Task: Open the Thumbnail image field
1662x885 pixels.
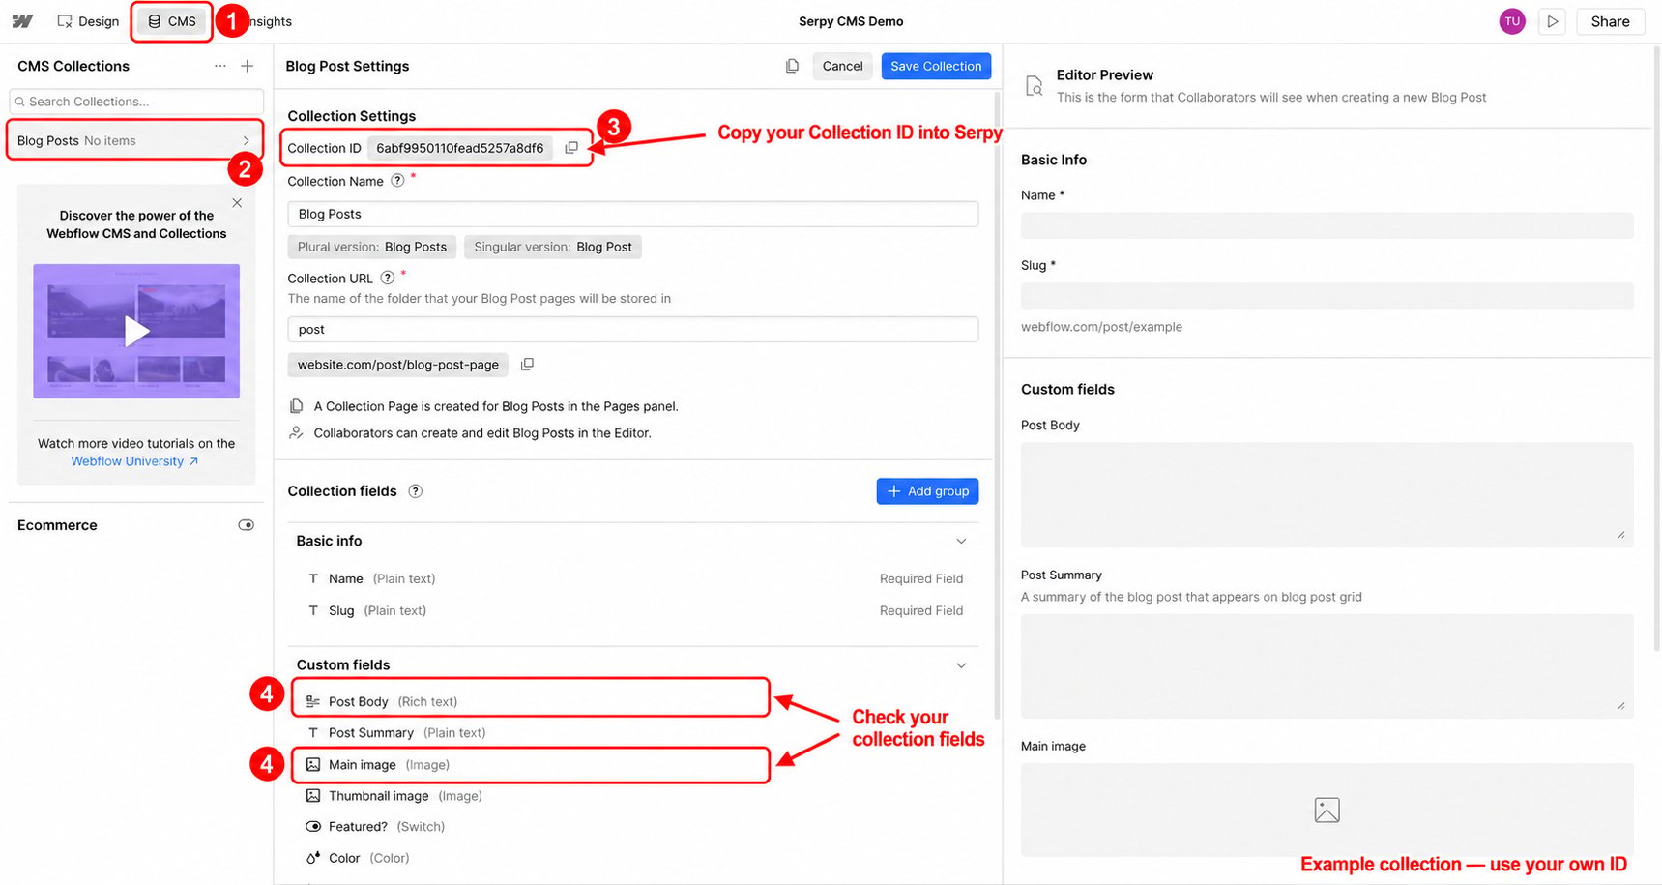Action: pyautogui.click(x=633, y=796)
